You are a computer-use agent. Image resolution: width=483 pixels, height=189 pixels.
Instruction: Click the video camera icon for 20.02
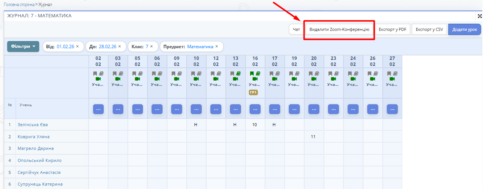314,79
